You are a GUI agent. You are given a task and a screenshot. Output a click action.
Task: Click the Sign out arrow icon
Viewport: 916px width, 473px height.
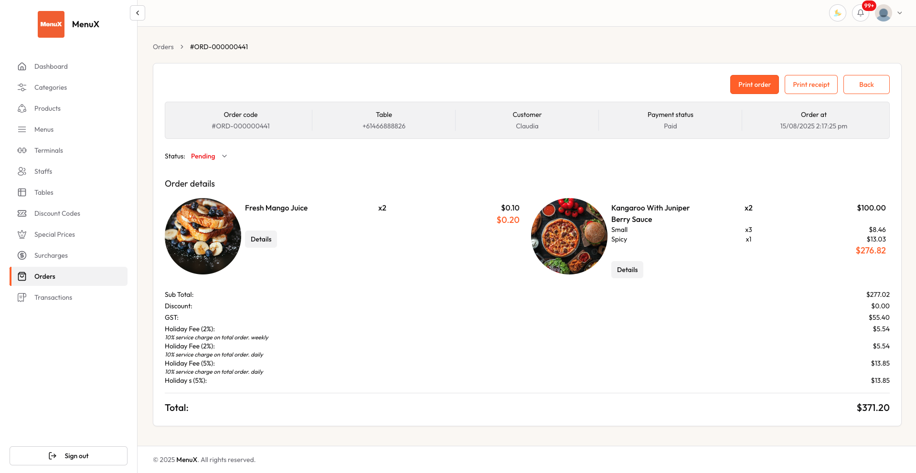53,456
